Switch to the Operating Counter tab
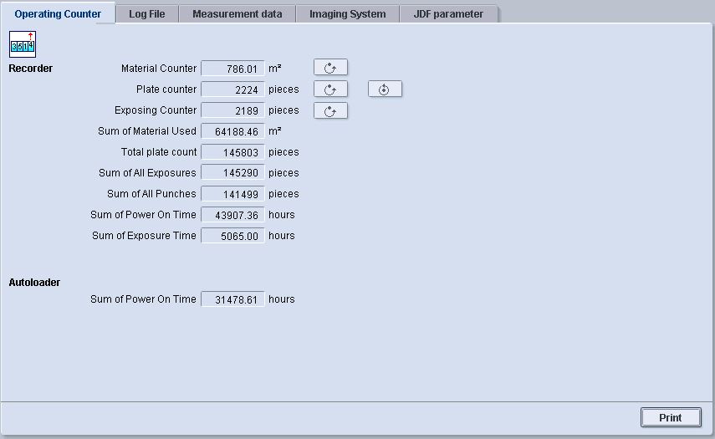715x439 pixels. [x=58, y=14]
